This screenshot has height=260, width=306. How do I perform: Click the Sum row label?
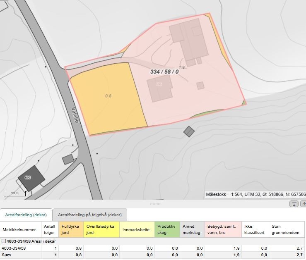pos(7,255)
